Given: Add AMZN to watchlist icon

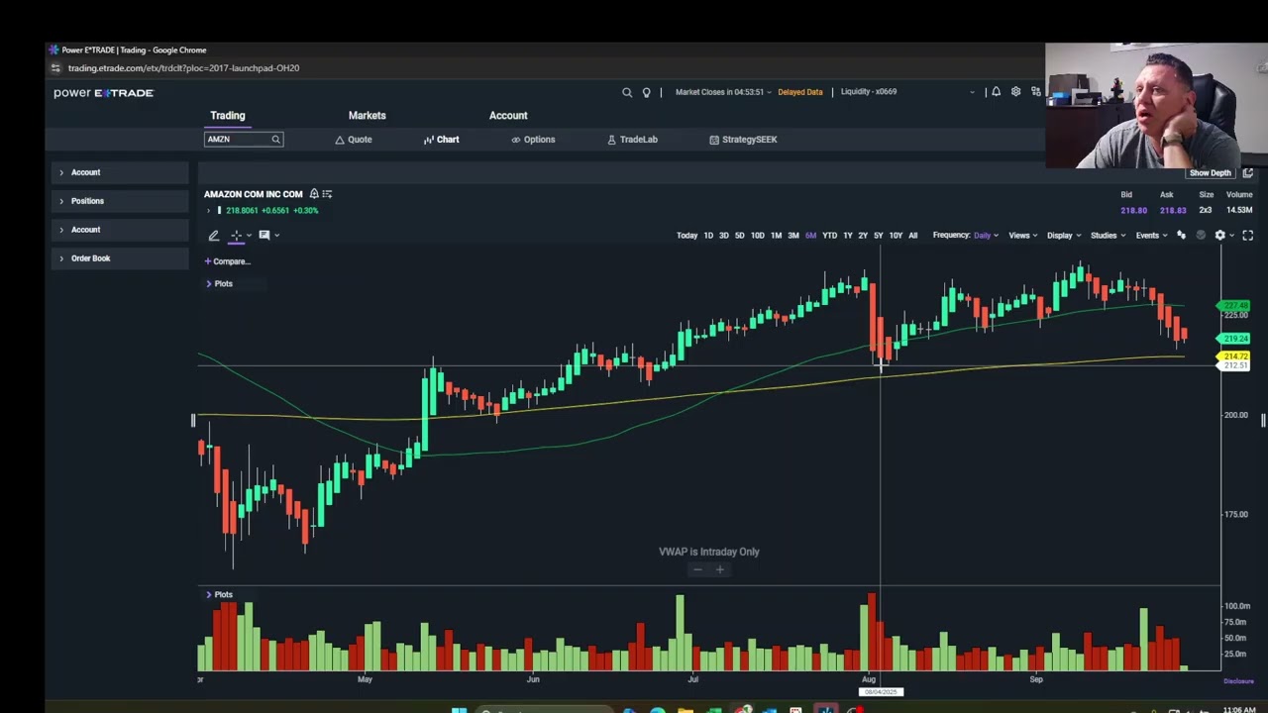Looking at the screenshot, I should 327,194.
